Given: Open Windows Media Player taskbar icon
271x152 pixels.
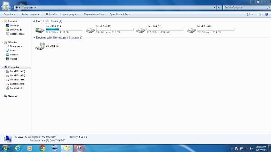Looking at the screenshot, I should coord(30,148).
